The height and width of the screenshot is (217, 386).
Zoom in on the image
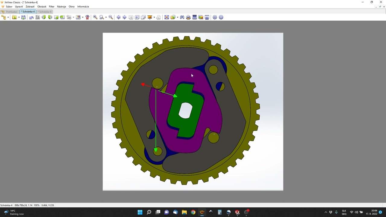pyautogui.click(x=95, y=17)
